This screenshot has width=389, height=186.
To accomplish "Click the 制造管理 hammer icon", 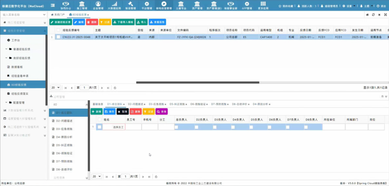I will (x=131, y=4).
